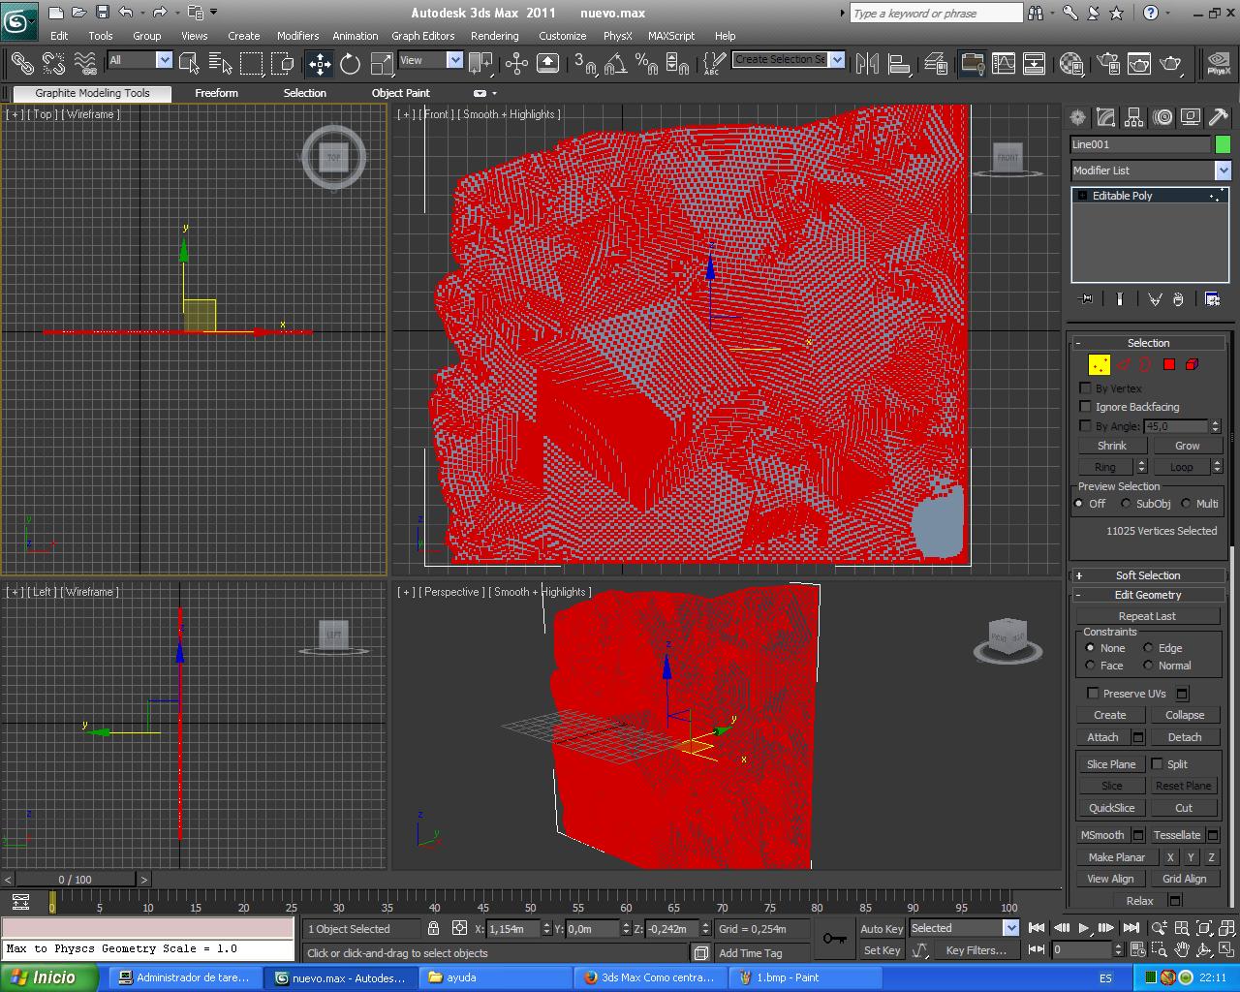Image resolution: width=1240 pixels, height=992 pixels.
Task: Click the green object color swatch
Action: (1223, 144)
